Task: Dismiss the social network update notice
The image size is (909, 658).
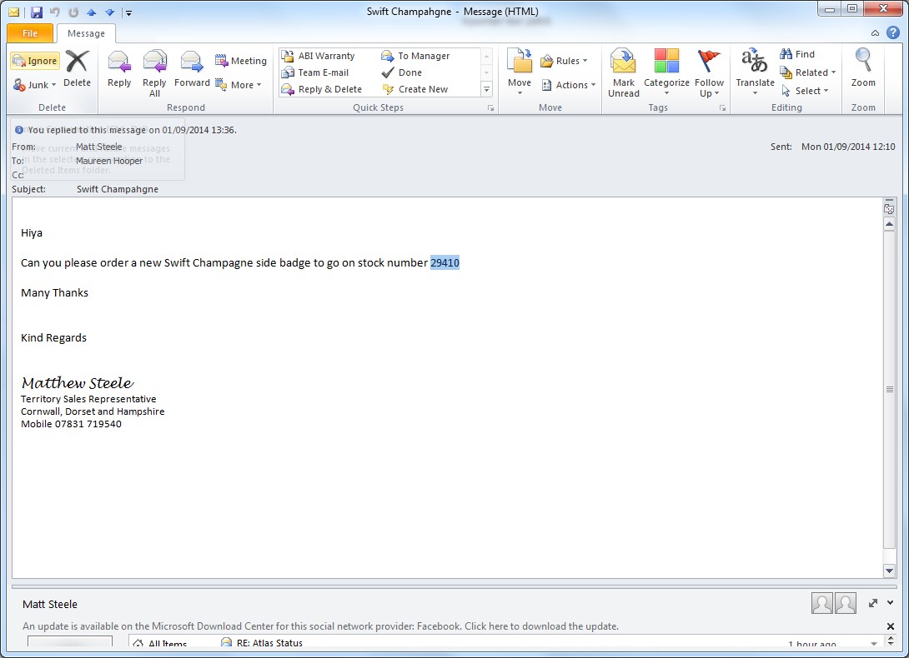Action: pyautogui.click(x=891, y=626)
